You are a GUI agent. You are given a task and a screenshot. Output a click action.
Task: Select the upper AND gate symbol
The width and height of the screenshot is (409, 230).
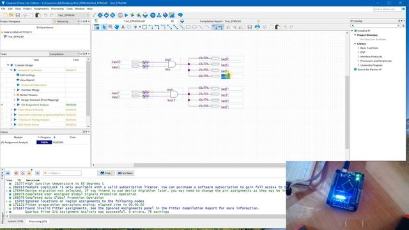pos(172,64)
